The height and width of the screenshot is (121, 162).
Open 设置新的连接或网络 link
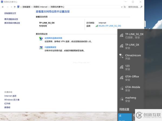point(53,38)
